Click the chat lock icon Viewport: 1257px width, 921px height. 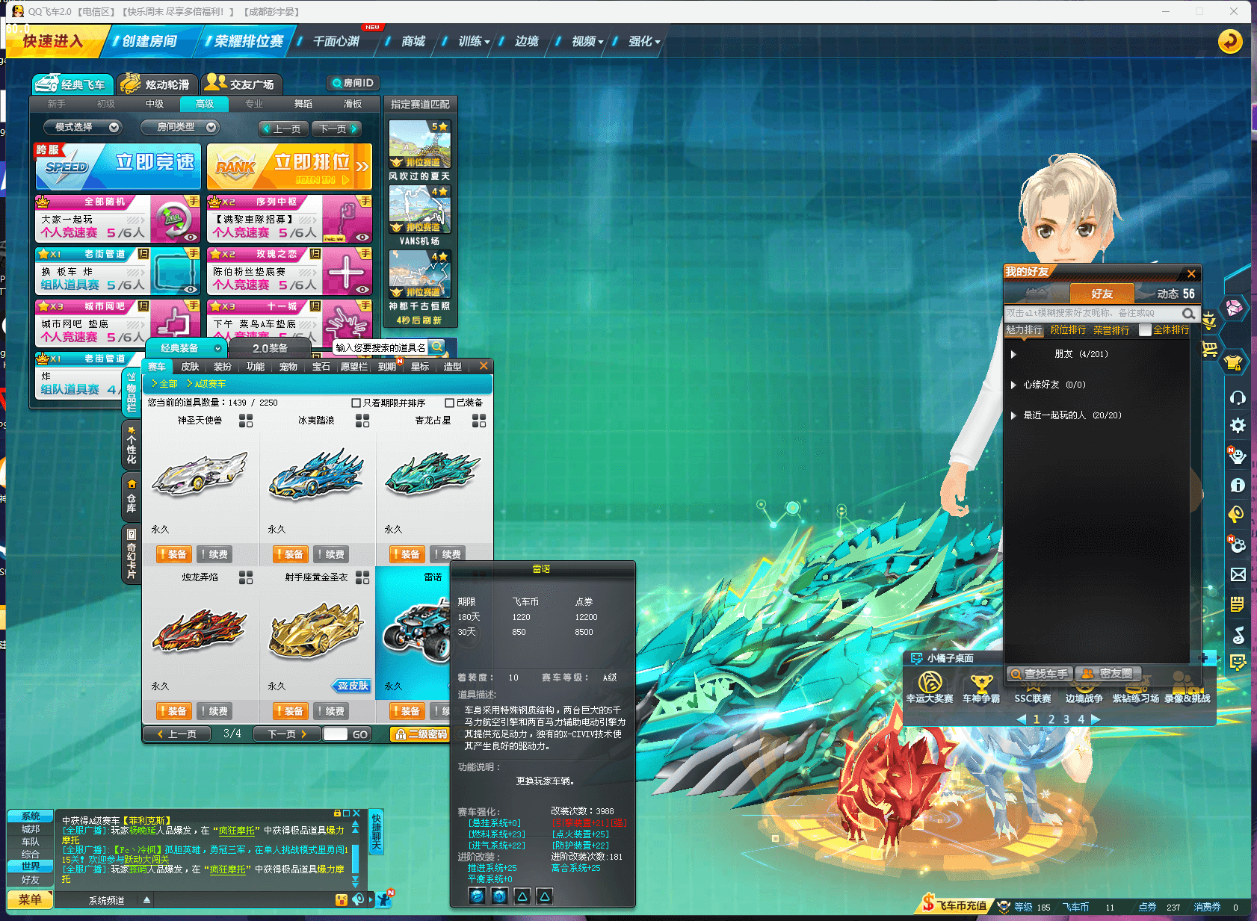coord(337,813)
